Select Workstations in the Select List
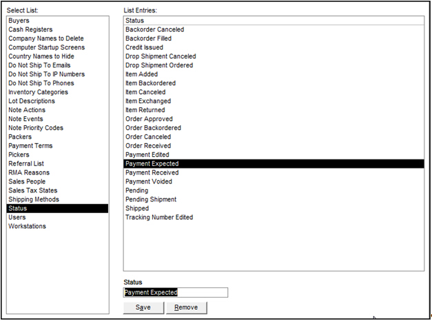Viewport: 432px width, 321px height. tap(26, 226)
